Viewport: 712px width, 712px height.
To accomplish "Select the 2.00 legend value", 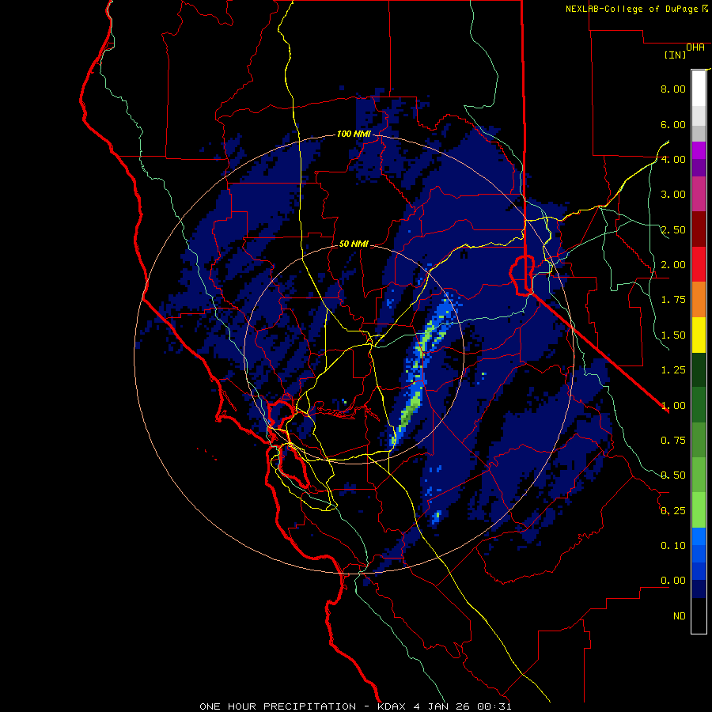I will (673, 265).
